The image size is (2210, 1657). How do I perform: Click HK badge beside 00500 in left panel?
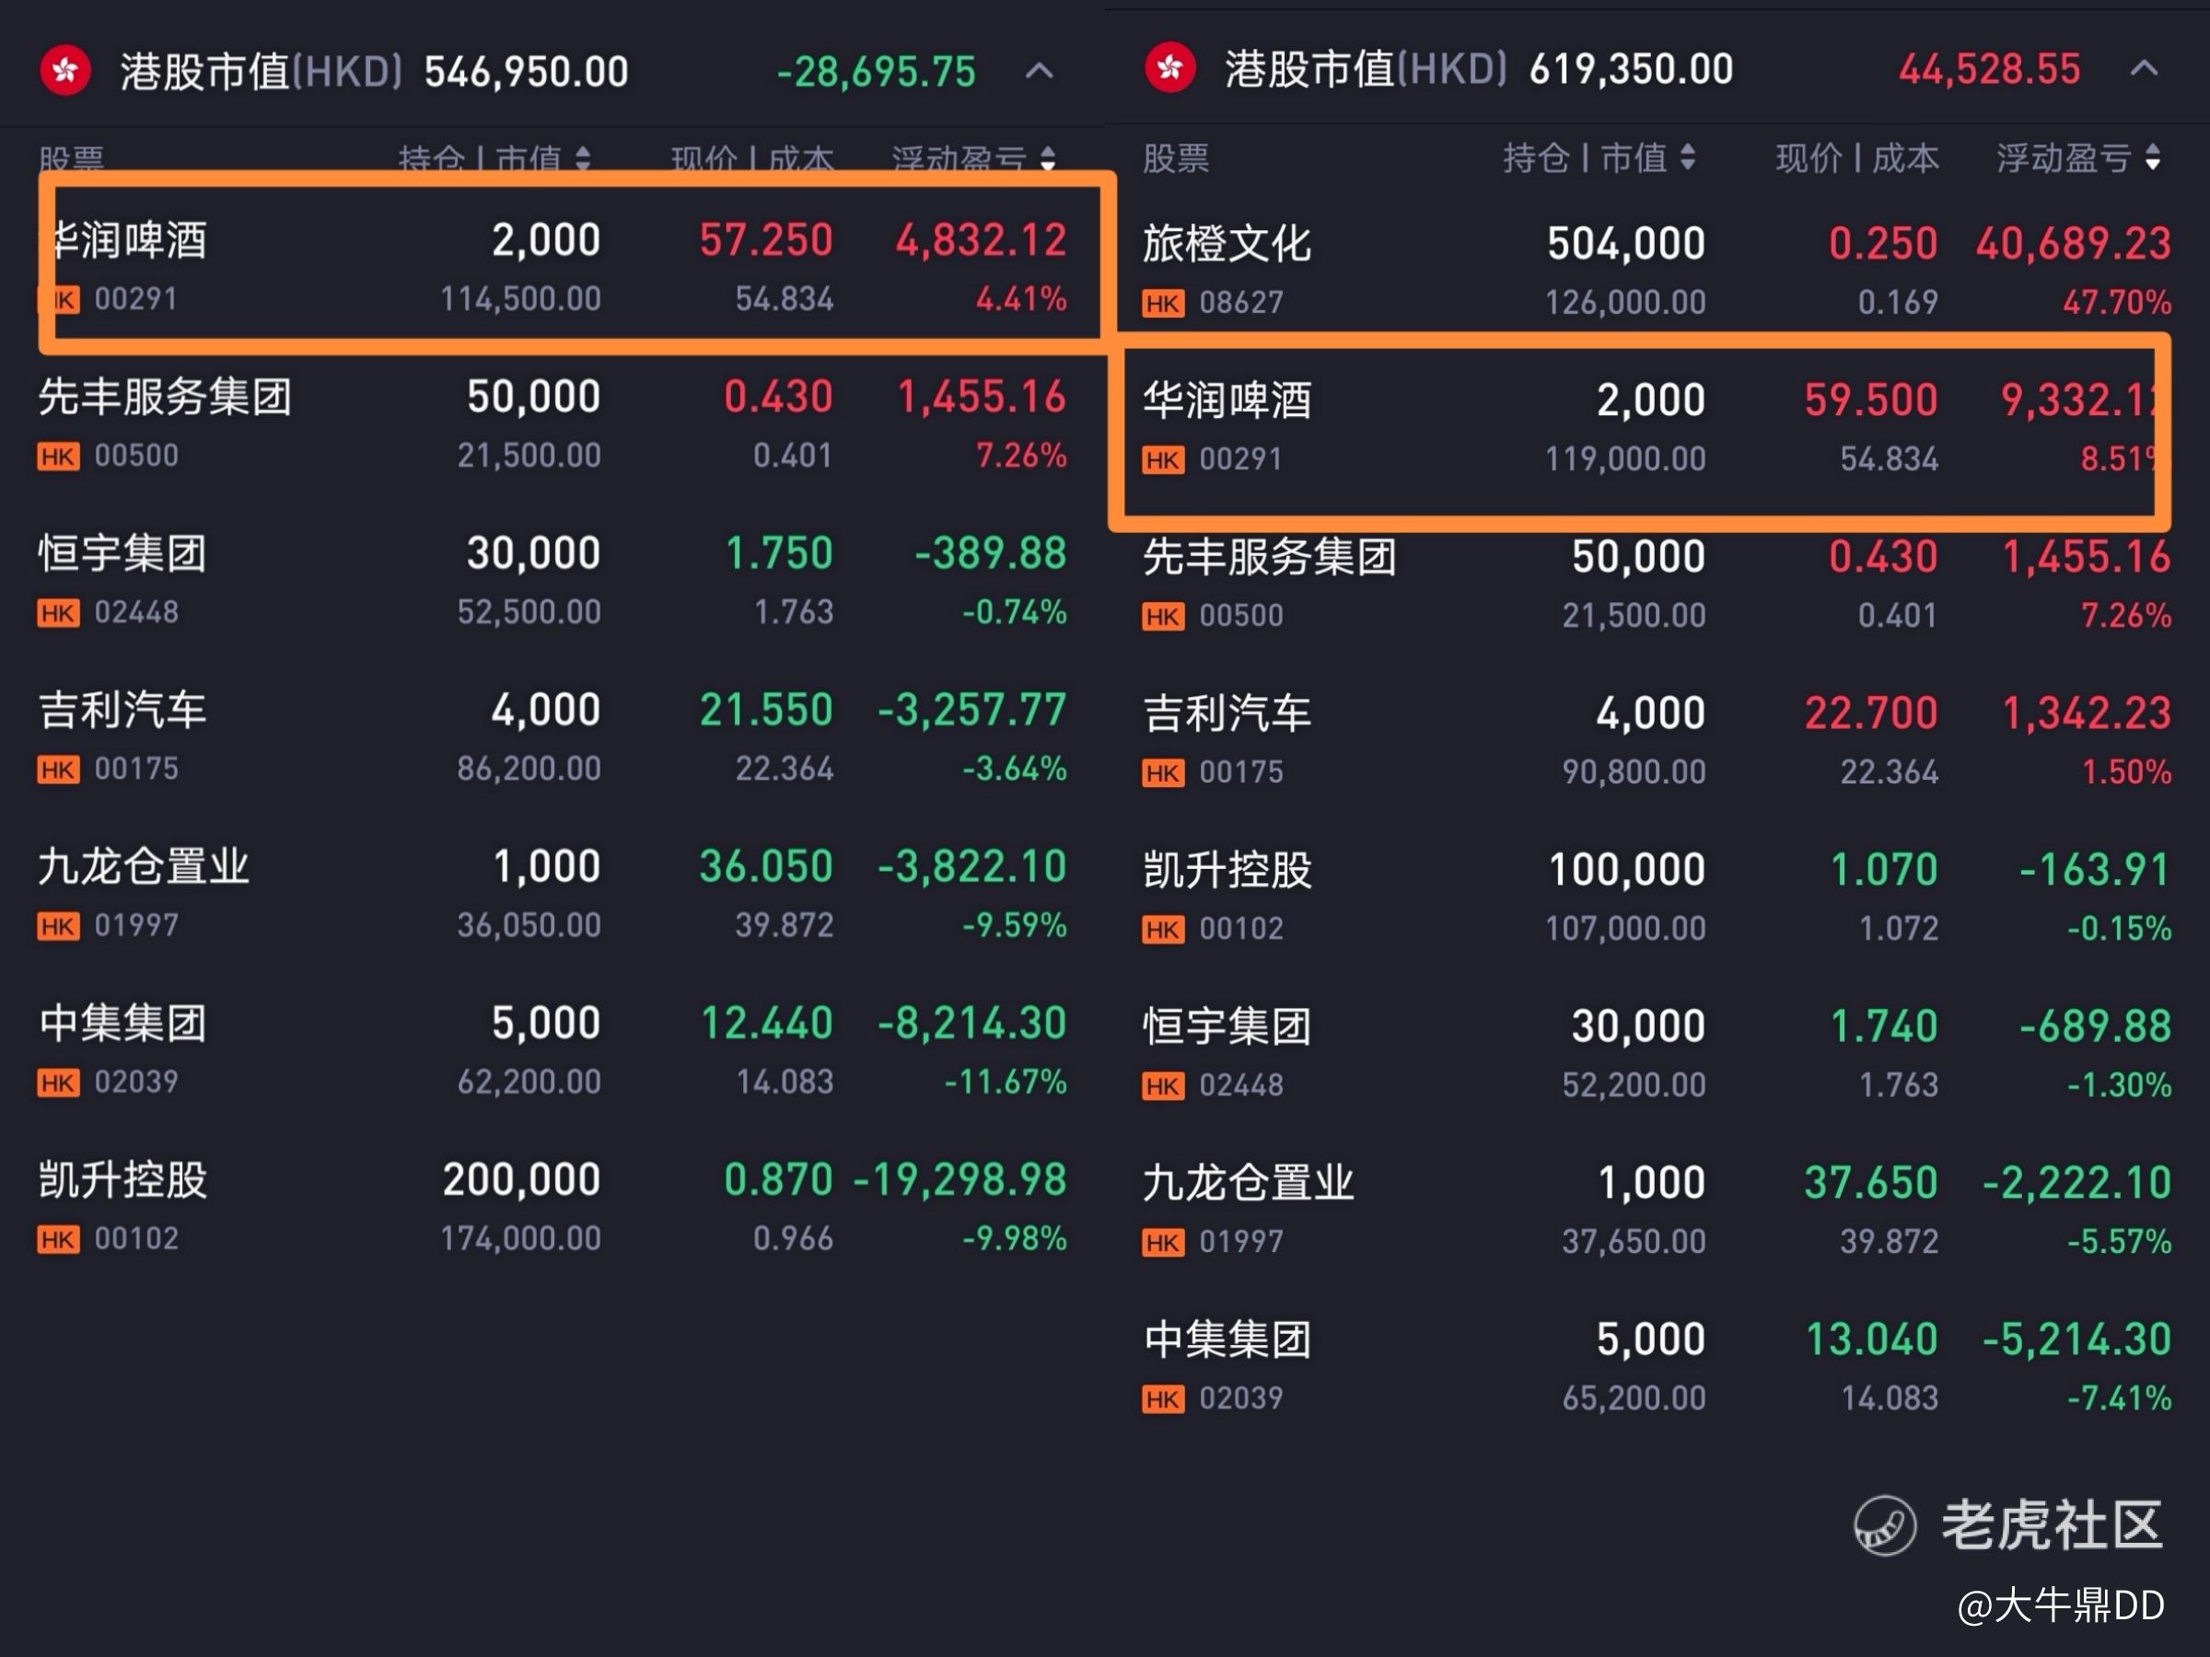coord(58,457)
